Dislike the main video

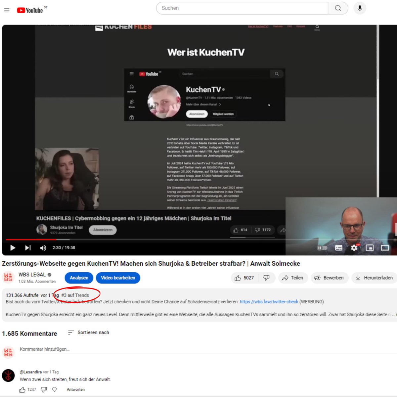click(x=266, y=278)
